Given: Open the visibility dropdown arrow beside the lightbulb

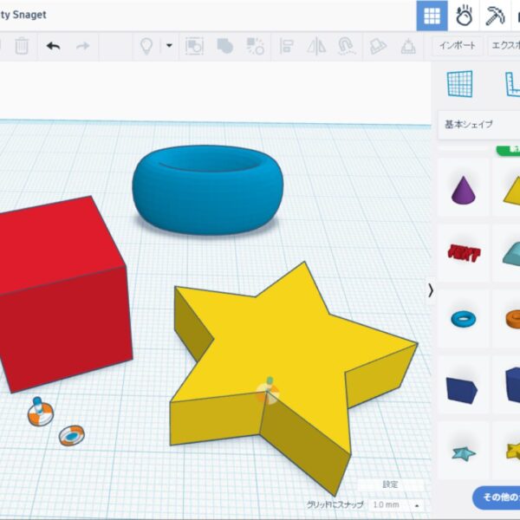Looking at the screenshot, I should click(169, 45).
